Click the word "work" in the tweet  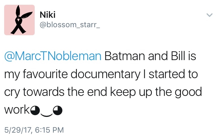pos(17,110)
